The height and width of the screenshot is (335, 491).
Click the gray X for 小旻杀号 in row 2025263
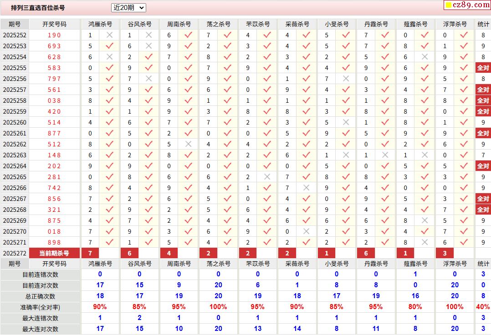click(x=346, y=155)
